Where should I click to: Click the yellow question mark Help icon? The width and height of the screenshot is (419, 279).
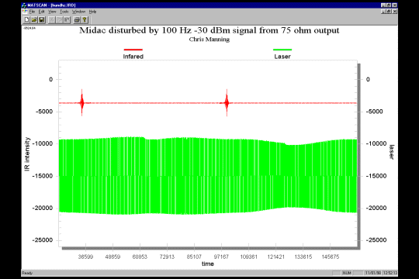point(85,19)
